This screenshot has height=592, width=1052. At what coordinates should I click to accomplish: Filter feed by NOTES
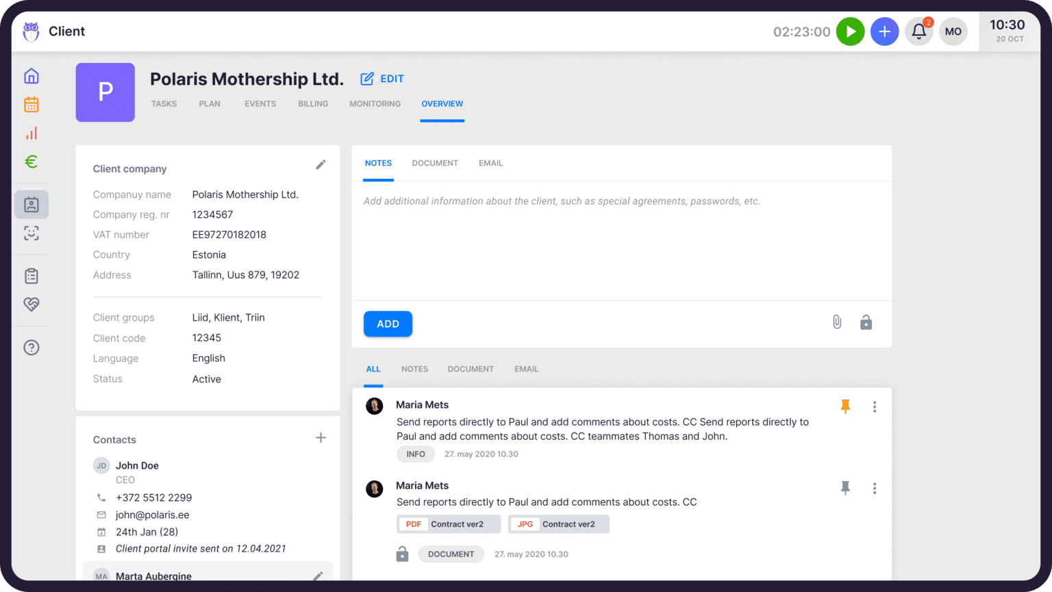[x=414, y=369]
